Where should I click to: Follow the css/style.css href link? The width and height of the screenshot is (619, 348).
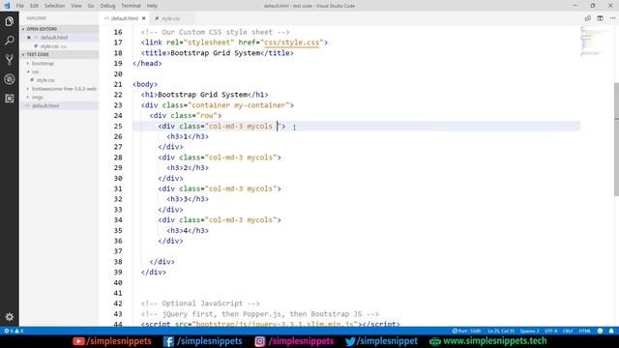292,43
